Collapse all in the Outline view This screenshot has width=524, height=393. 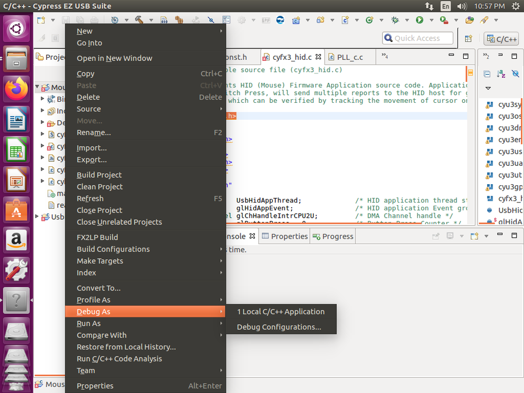[x=487, y=74]
